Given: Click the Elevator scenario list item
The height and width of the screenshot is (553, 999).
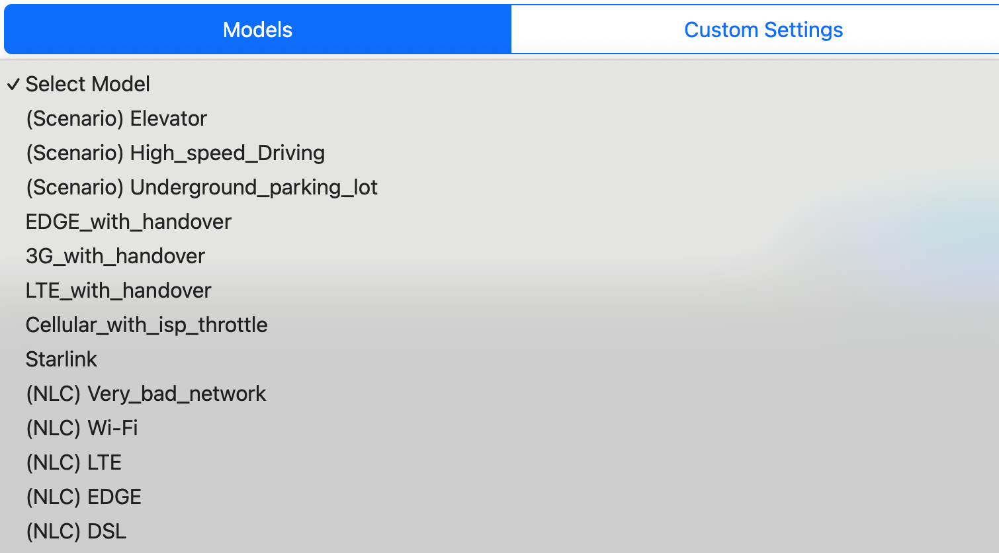Looking at the screenshot, I should click(x=499, y=118).
